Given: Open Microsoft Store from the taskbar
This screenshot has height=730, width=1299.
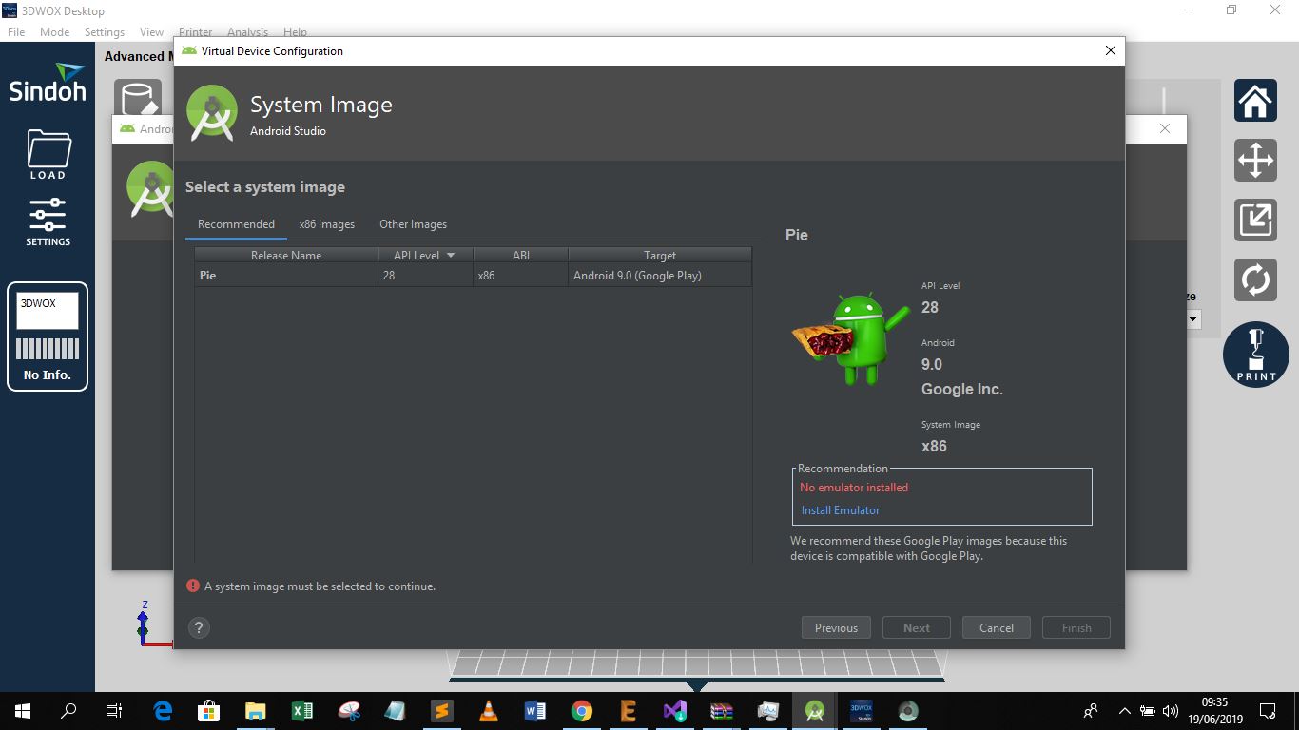Looking at the screenshot, I should 208,711.
